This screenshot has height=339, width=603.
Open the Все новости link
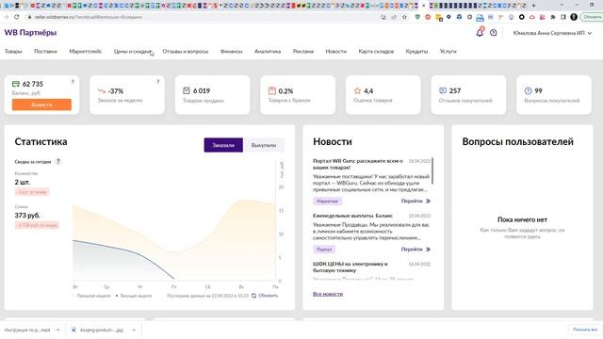[328, 294]
